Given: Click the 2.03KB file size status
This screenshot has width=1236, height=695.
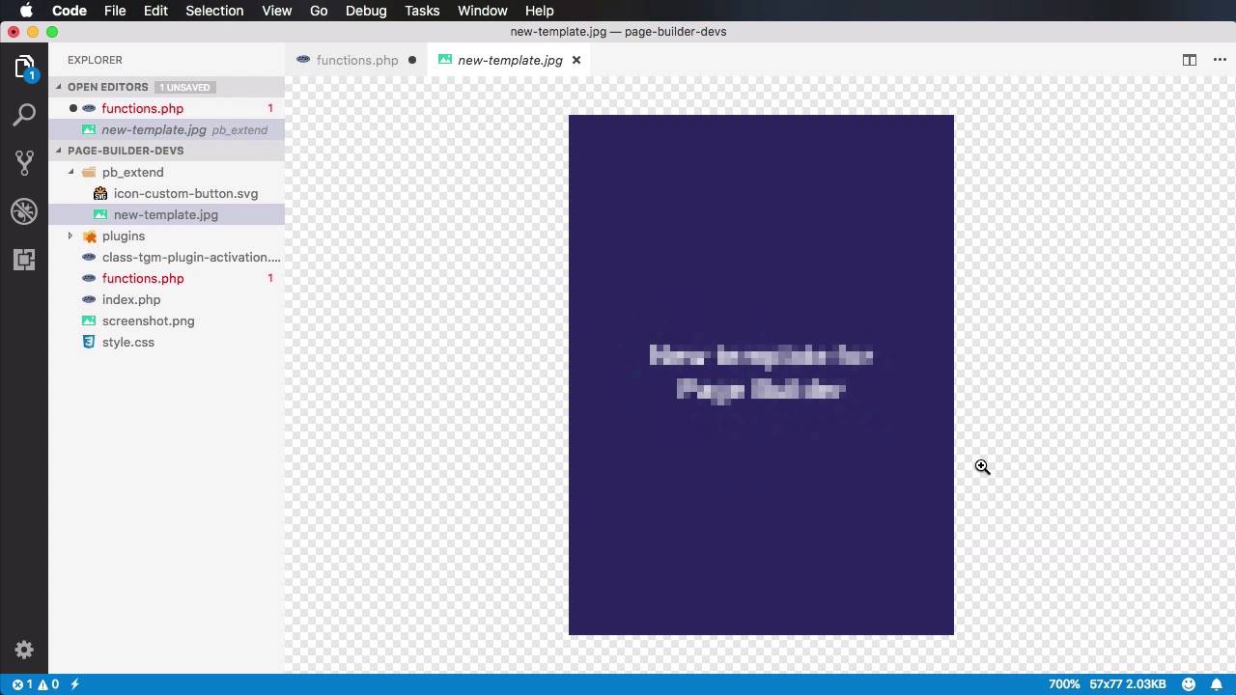Looking at the screenshot, I should click(1146, 684).
